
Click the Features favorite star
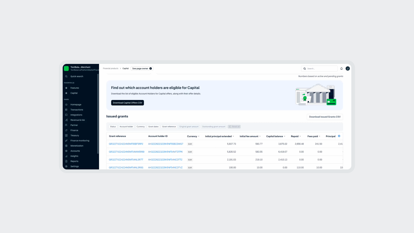click(67, 88)
